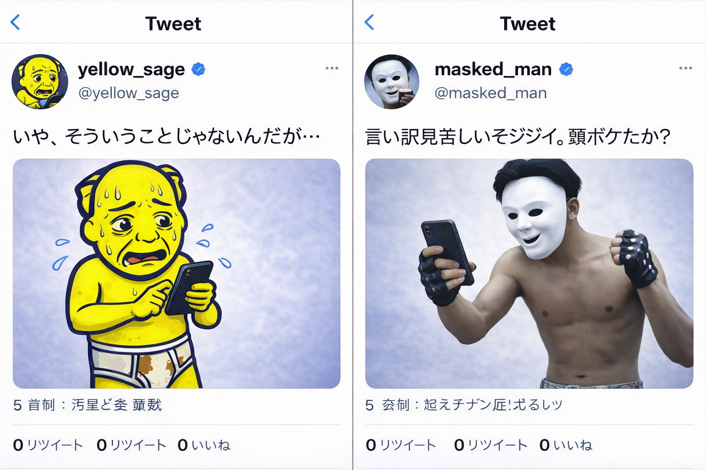Viewport: 706px width, 470px height.
Task: Go back from the masked_man tweet
Action: [370, 22]
